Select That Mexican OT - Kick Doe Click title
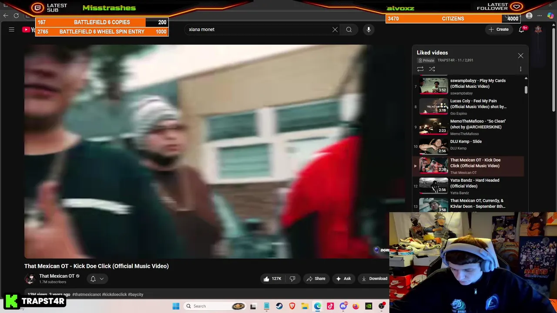Image resolution: width=557 pixels, height=313 pixels. [x=475, y=163]
